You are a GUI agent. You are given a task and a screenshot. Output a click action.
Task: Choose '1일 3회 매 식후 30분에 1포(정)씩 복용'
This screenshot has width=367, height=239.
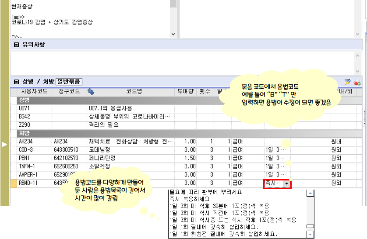(219, 206)
